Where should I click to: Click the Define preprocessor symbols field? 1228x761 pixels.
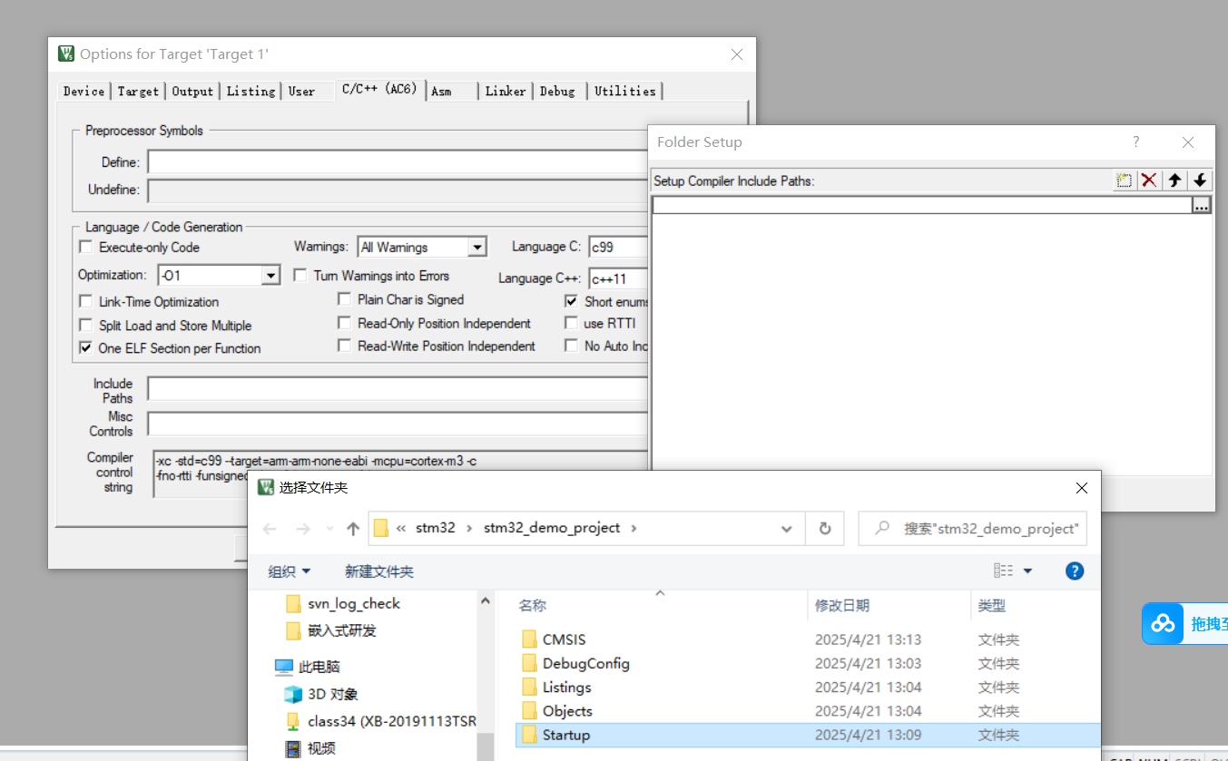pyautogui.click(x=399, y=161)
